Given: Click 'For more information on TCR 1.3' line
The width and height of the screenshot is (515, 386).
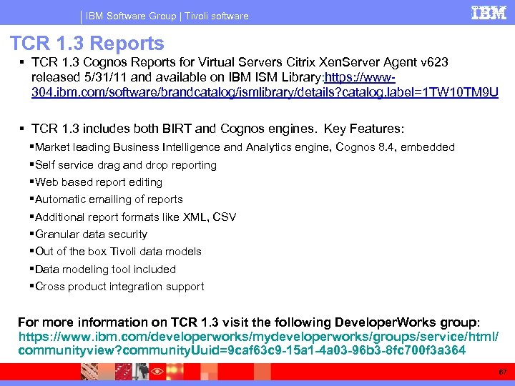Looking at the screenshot, I should click(x=249, y=322).
